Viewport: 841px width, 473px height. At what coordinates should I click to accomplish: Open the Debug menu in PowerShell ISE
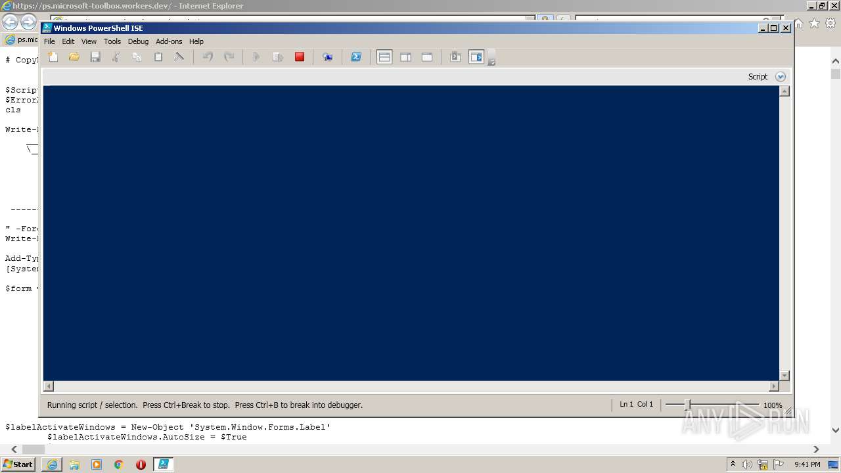click(x=138, y=41)
